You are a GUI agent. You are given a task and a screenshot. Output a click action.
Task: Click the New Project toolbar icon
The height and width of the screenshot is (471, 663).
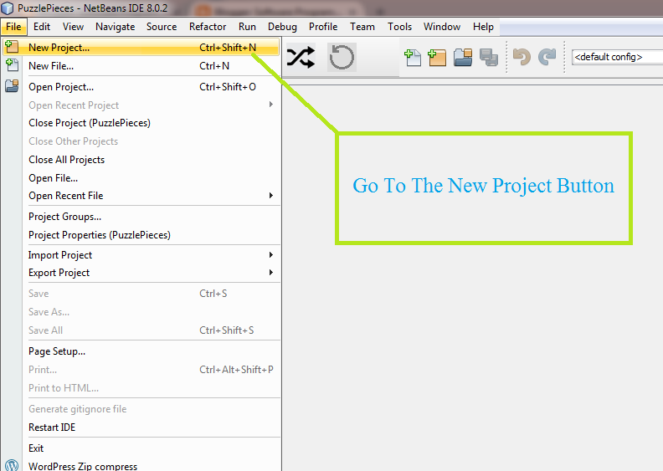point(437,58)
